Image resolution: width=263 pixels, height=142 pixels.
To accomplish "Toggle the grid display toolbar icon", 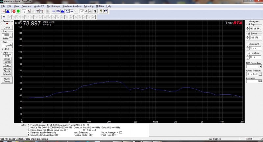I will [x=48, y=11].
